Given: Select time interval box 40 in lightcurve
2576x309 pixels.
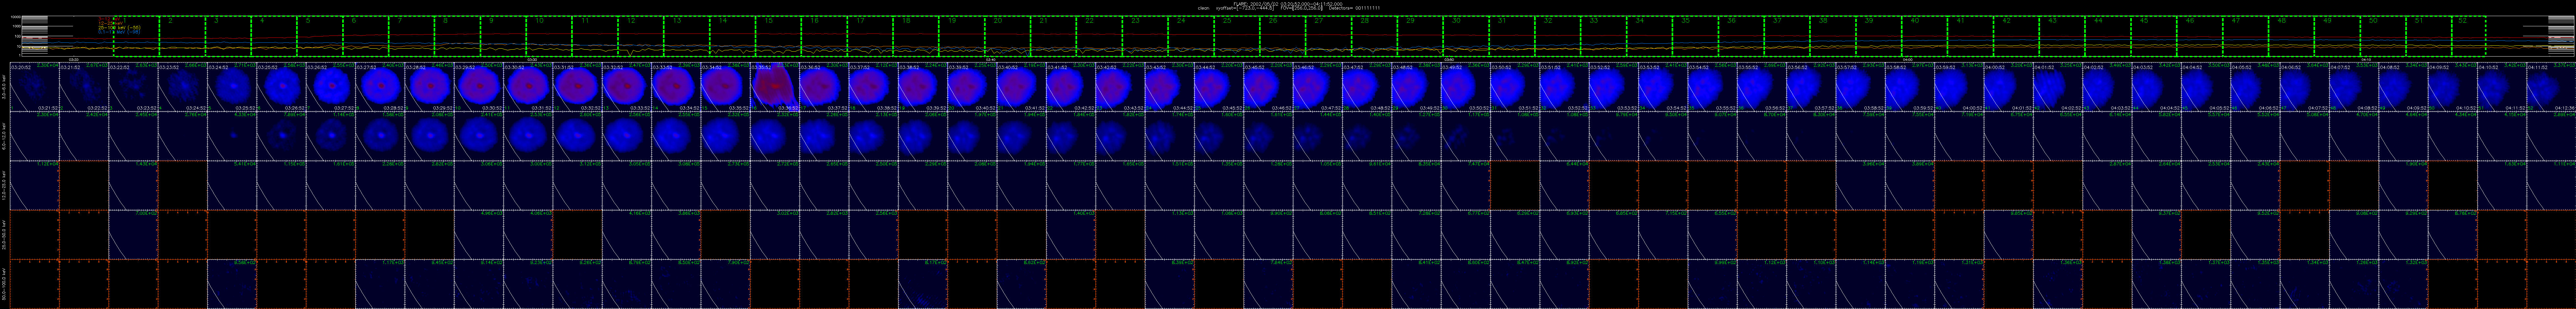Looking at the screenshot, I should pyautogui.click(x=1925, y=36).
